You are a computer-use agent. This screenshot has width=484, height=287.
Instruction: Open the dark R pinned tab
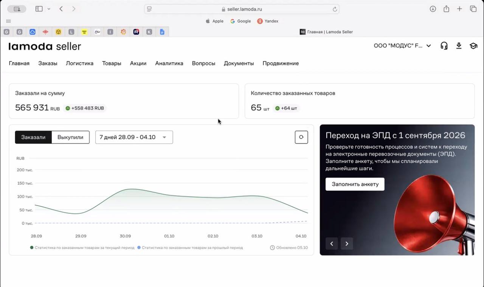coord(136,32)
